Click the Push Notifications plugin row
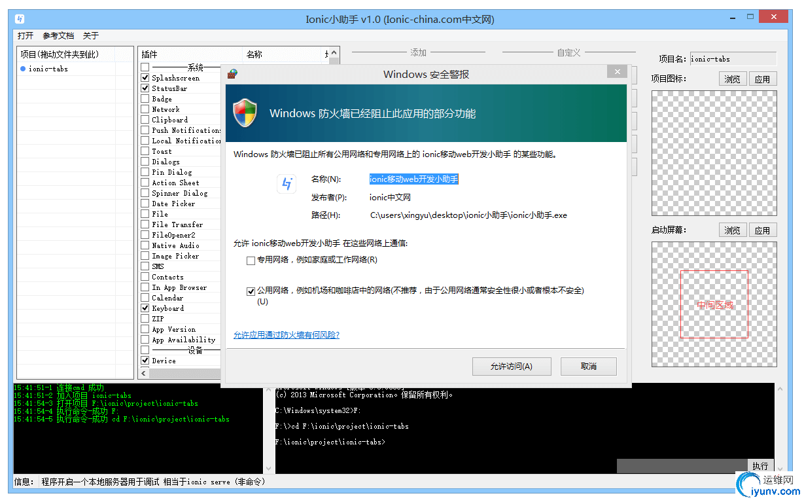The width and height of the screenshot is (804, 502). coord(181,130)
